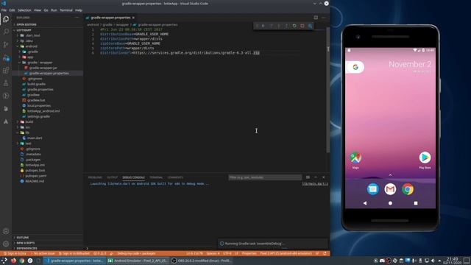Tap Android recents square button
Image resolution: width=471 pixels, height=265 pixels.
coord(416,203)
